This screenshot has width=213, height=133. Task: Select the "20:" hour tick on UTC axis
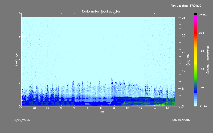click(35, 108)
